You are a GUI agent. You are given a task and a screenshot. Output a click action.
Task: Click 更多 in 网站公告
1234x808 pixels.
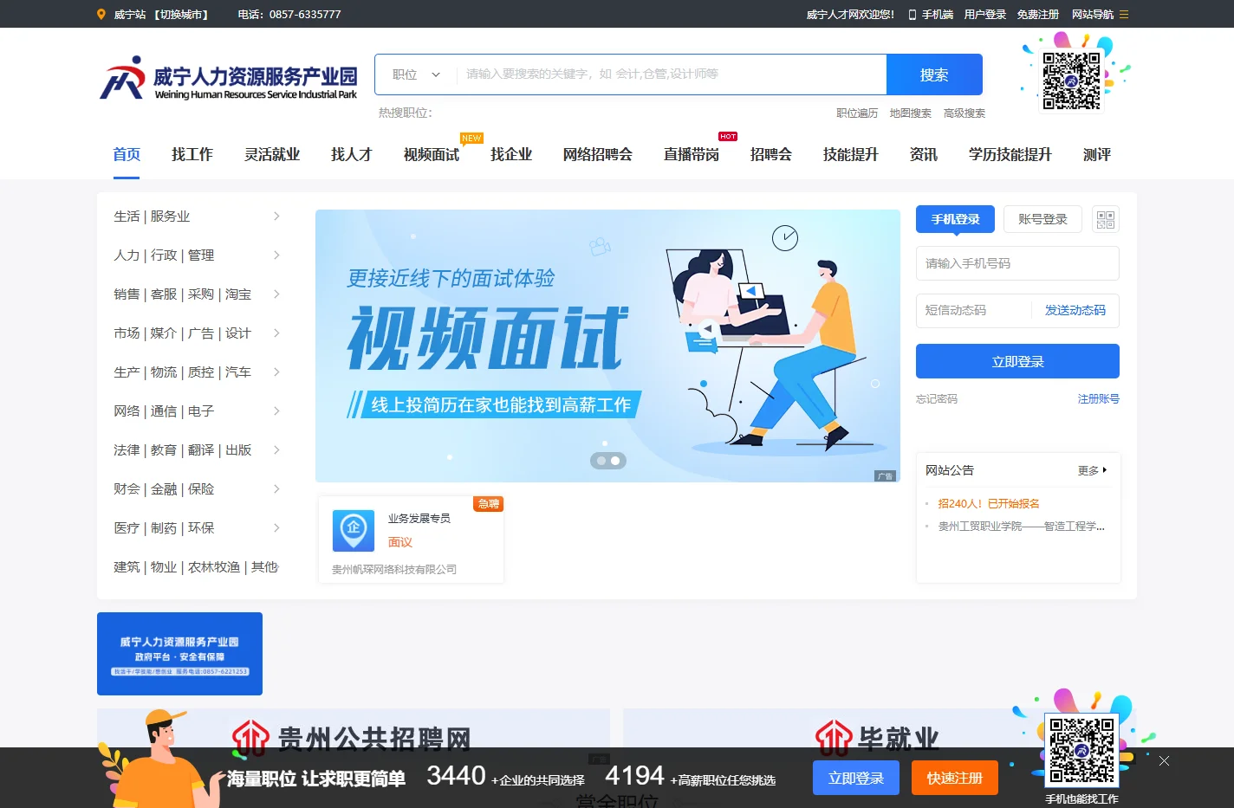click(1092, 470)
